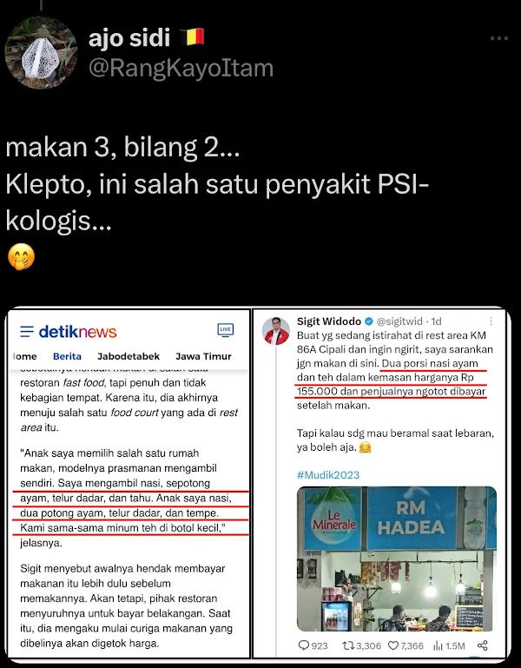Click Sigit Widodo's profile picture
Screen dimensions: 521x668
point(276,331)
